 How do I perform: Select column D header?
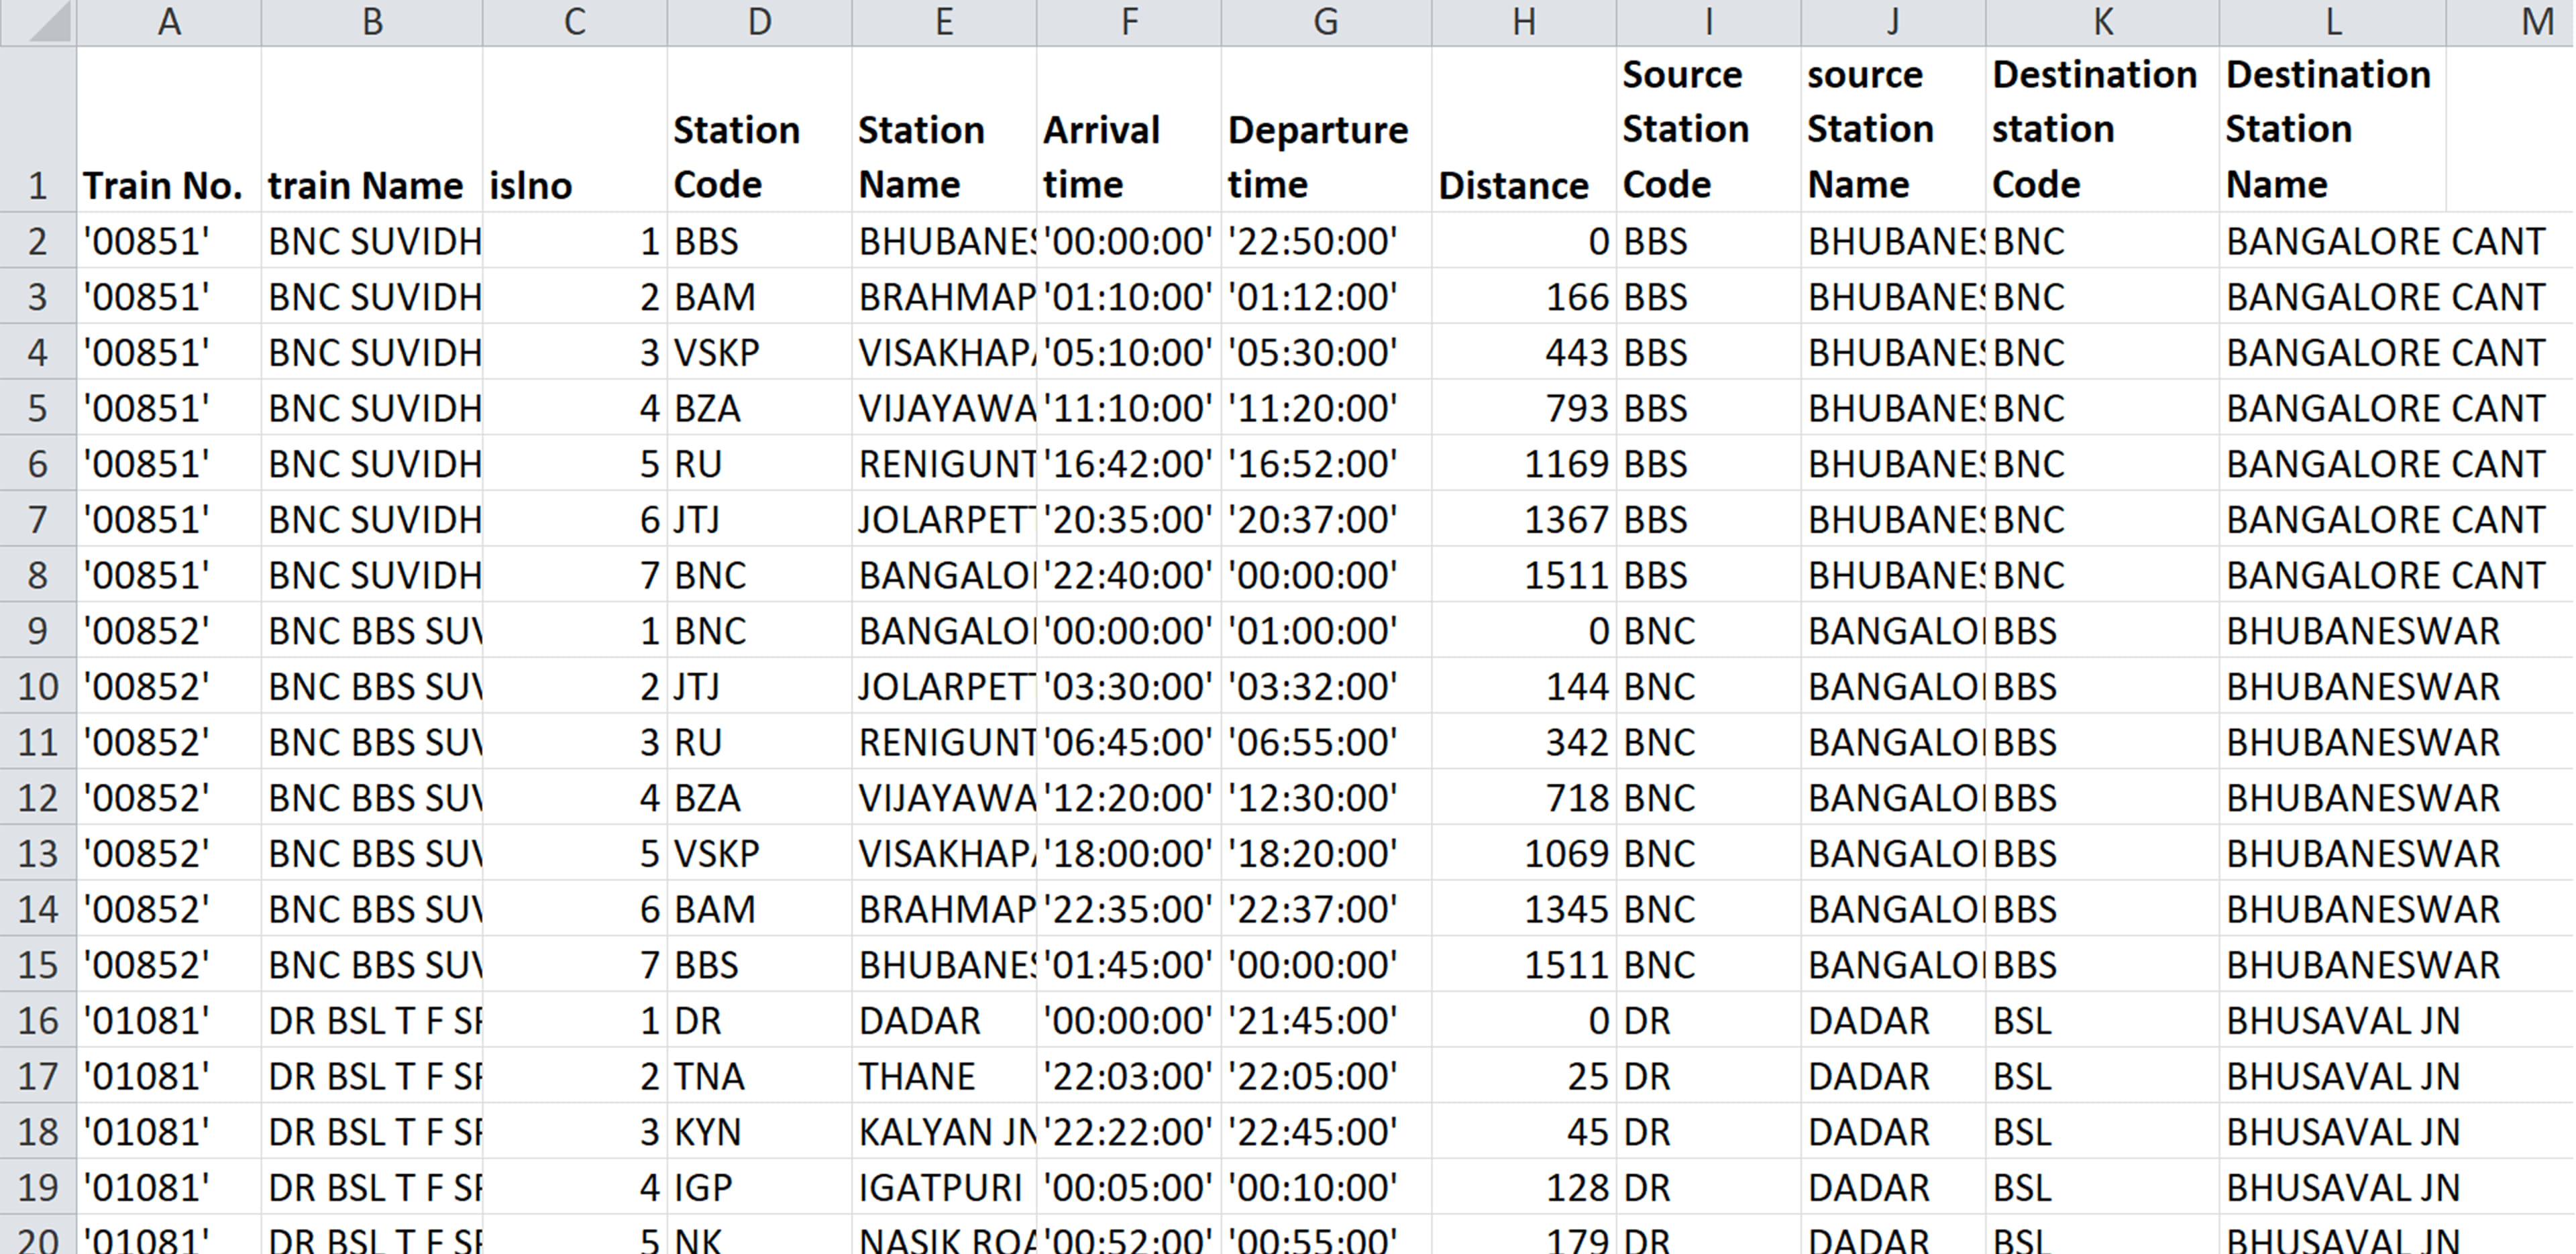pos(759,22)
